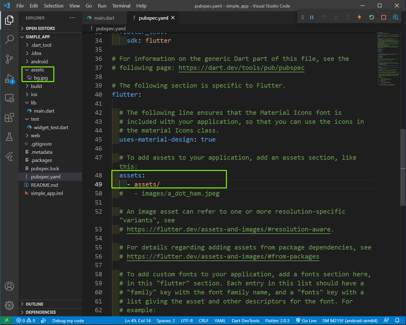The height and width of the screenshot is (325, 406).
Task: Open the Flutter sidebar icon
Action: [x=9, y=156]
